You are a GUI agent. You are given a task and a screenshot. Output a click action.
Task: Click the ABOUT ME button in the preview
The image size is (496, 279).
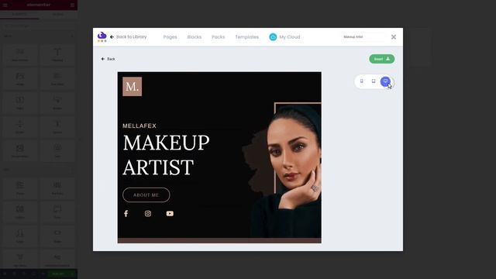click(x=146, y=195)
